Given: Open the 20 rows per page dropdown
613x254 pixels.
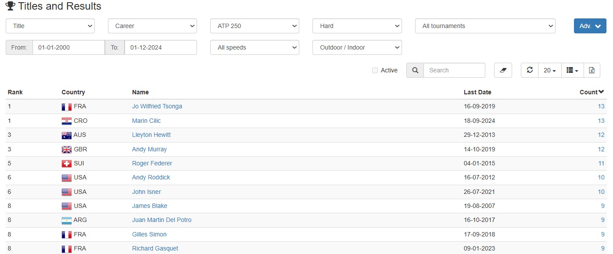Looking at the screenshot, I should tap(550, 70).
